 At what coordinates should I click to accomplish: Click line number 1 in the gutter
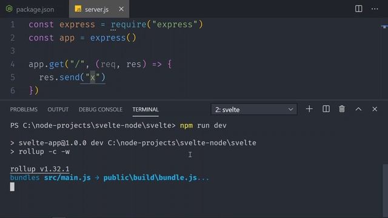tap(13, 24)
